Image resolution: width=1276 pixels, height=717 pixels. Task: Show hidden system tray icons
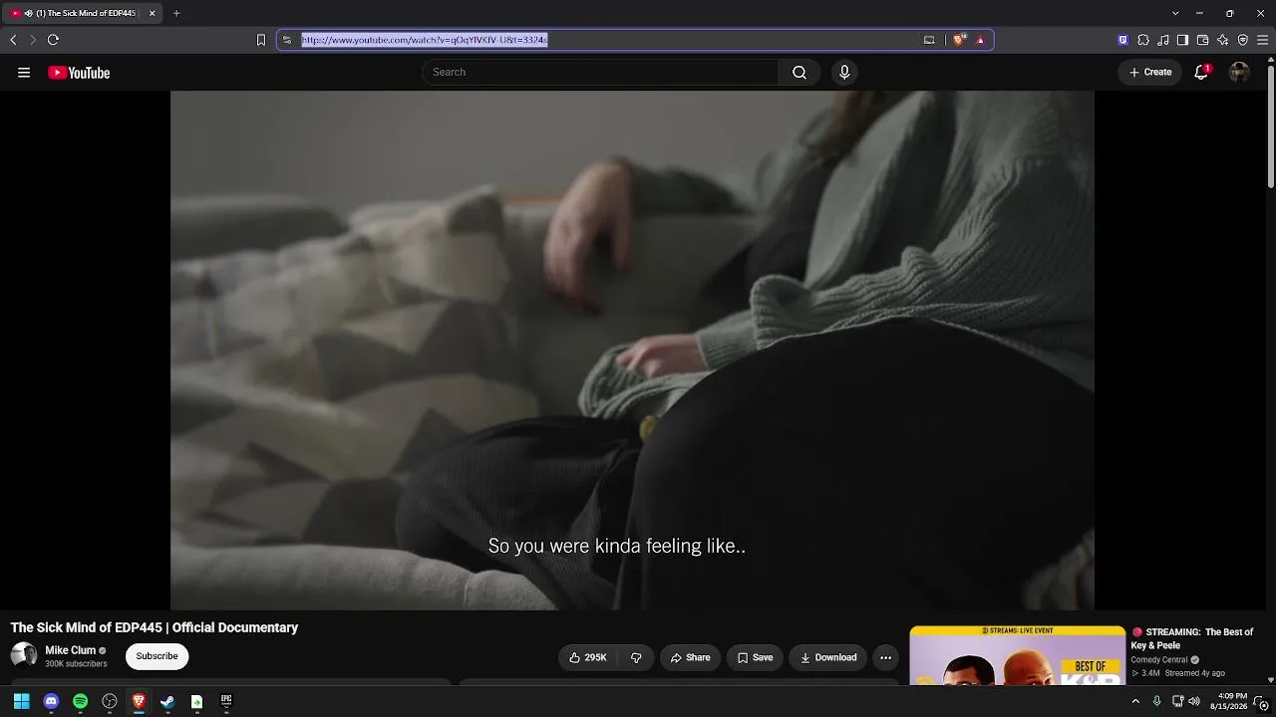click(x=1135, y=701)
